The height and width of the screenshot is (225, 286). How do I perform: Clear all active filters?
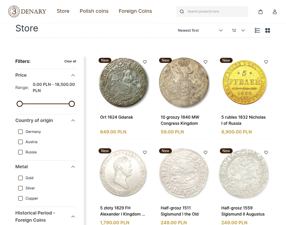click(70, 61)
